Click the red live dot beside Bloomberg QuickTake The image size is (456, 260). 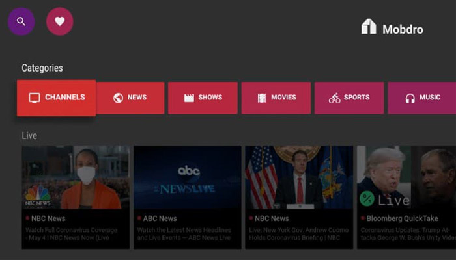(363, 218)
